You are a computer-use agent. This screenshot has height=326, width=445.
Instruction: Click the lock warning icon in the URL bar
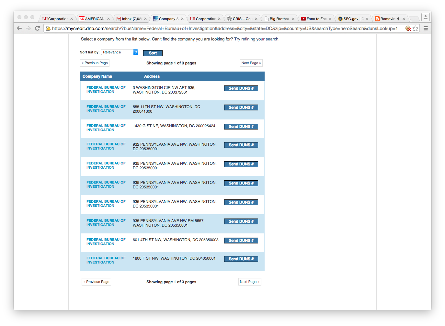pos(48,28)
